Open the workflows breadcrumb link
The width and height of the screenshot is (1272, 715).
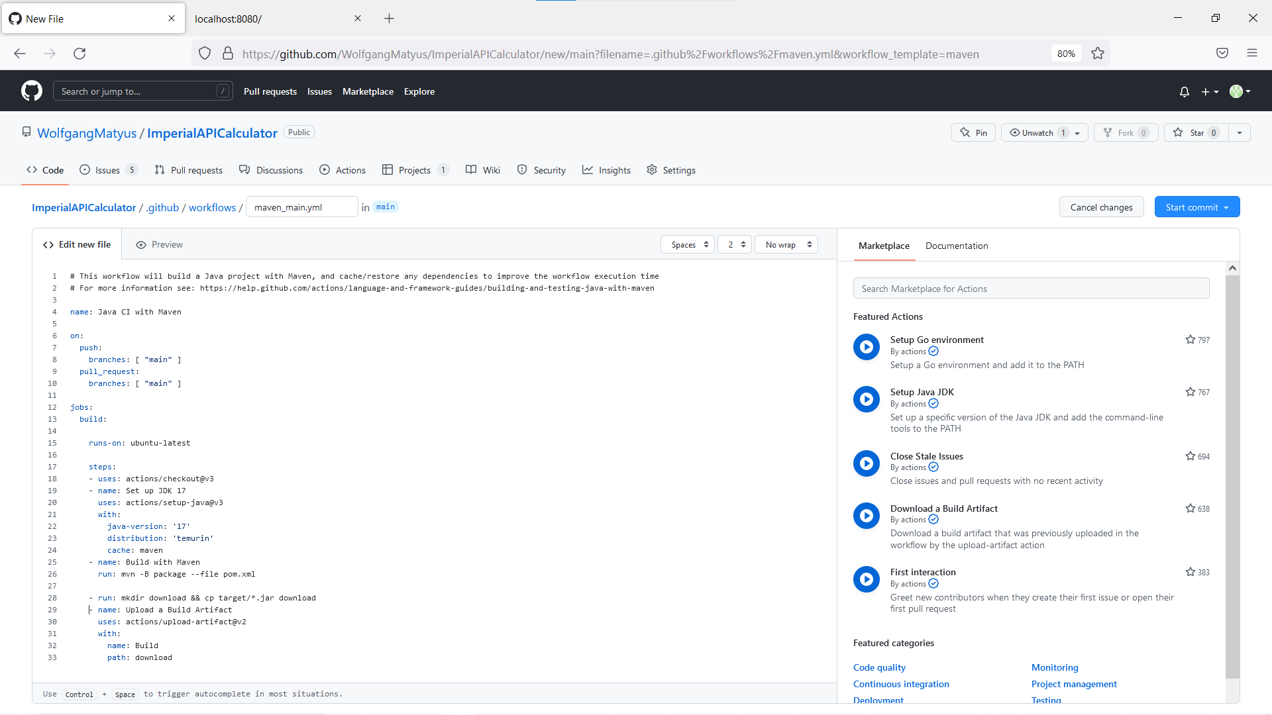pyautogui.click(x=212, y=207)
